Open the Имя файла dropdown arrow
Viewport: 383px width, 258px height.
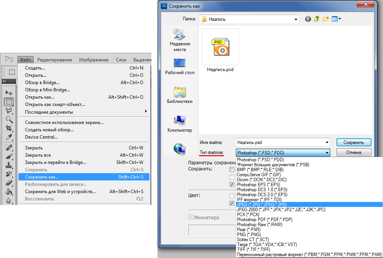[x=327, y=142]
